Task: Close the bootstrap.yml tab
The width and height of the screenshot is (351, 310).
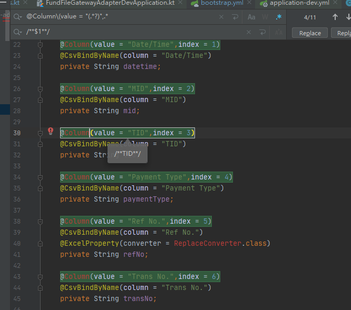Action: click(x=249, y=3)
